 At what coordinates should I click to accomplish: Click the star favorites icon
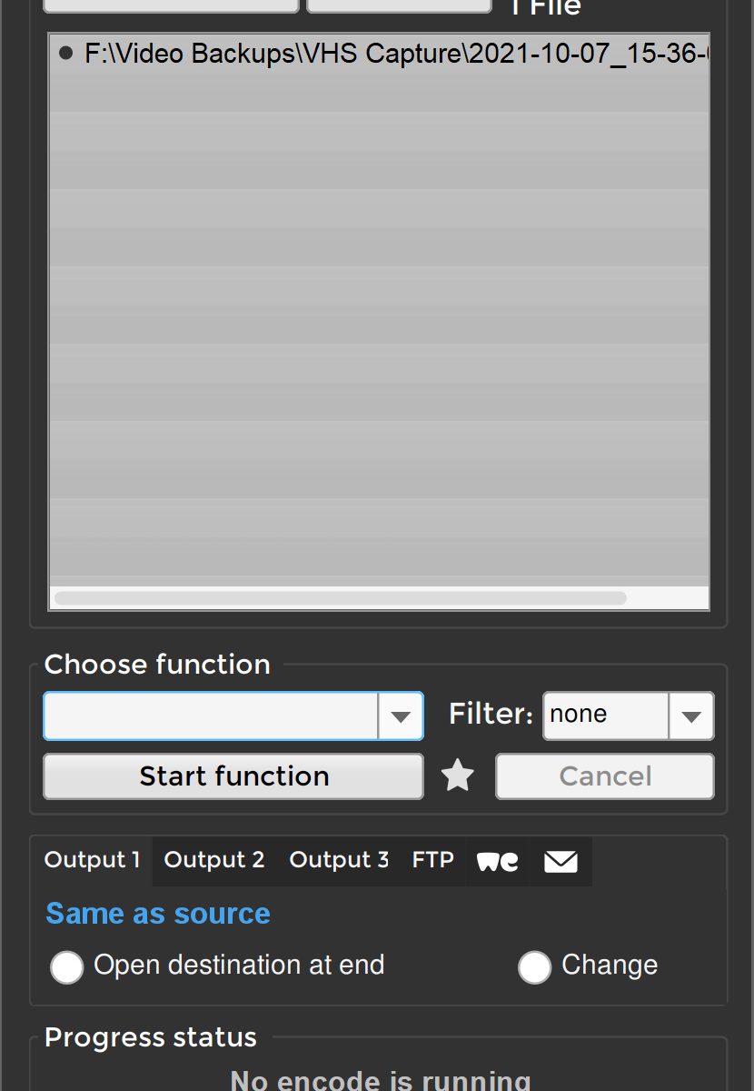pos(458,776)
